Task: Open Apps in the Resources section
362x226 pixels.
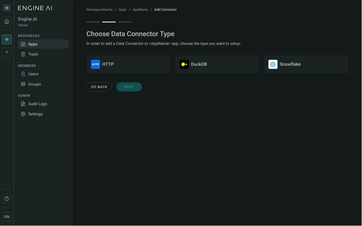Action: 43,44
